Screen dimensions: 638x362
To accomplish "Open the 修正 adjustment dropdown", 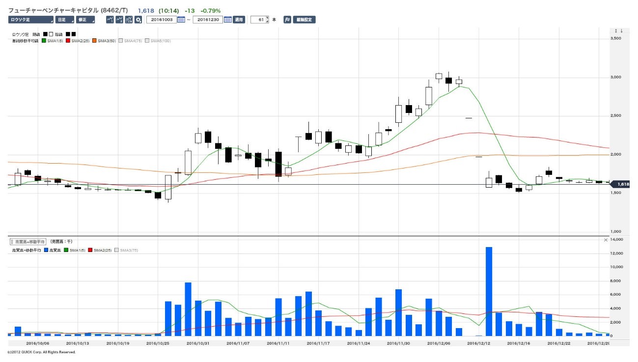I will (x=85, y=20).
